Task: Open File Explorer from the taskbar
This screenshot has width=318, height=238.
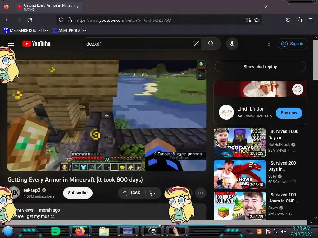Action: [x=104, y=231]
